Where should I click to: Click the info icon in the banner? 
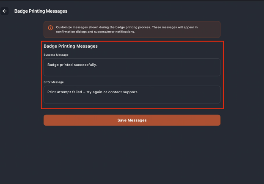point(50,28)
